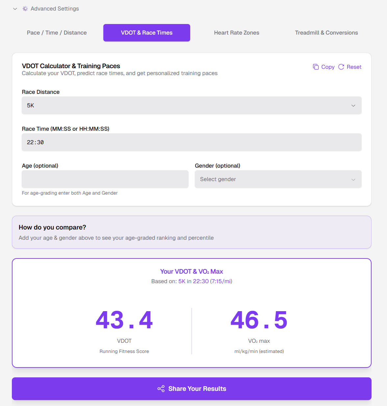Collapse Advanced Settings with the chevron
Viewport: 387px width, 406px height.
point(15,9)
